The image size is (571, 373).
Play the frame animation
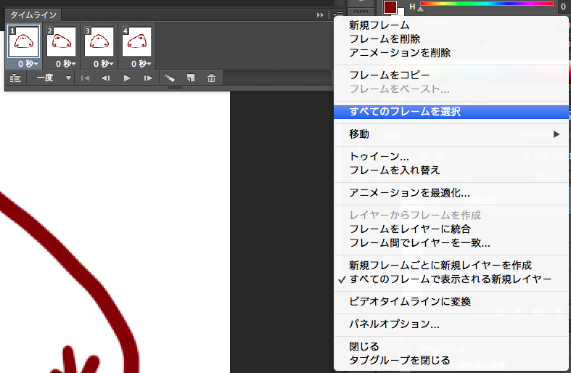[x=127, y=78]
